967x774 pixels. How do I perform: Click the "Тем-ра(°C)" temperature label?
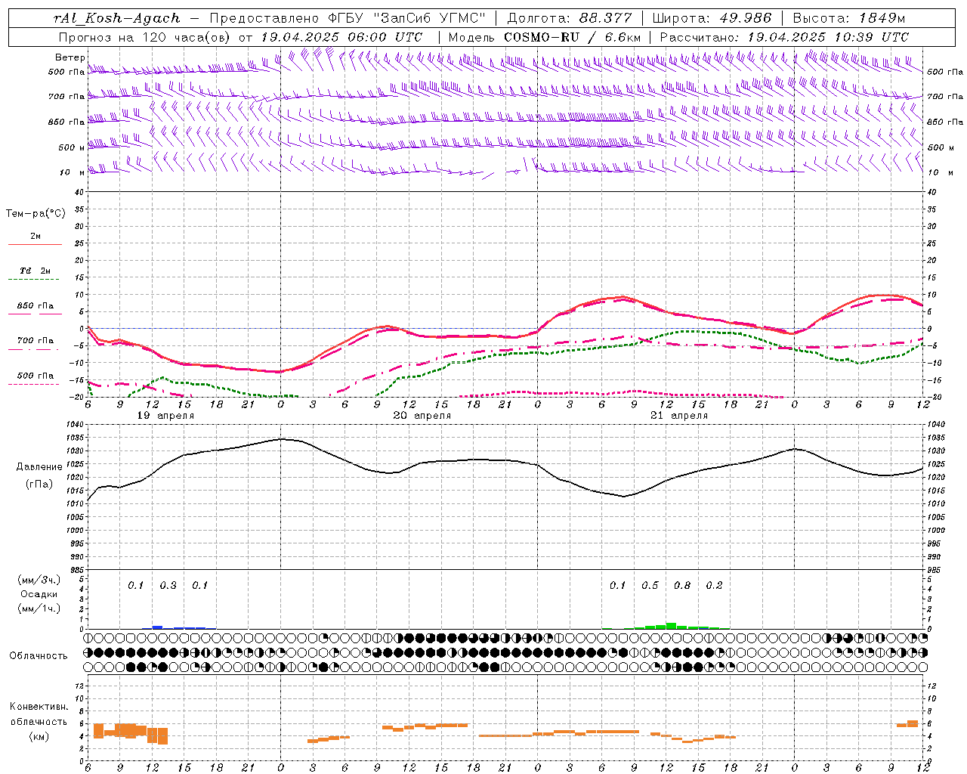[x=36, y=214]
